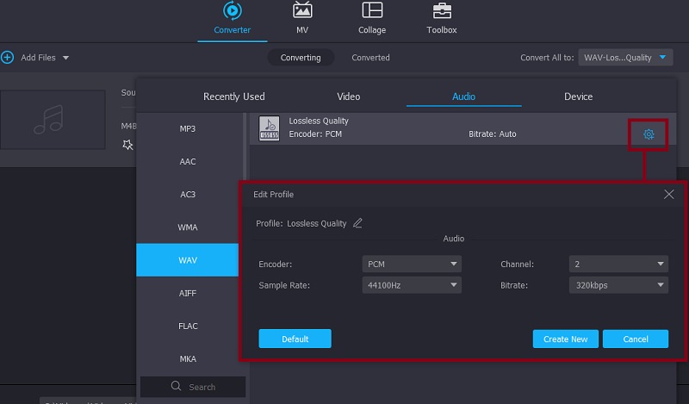Choose MKA from the format list
This screenshot has height=404, width=689.
coord(188,358)
